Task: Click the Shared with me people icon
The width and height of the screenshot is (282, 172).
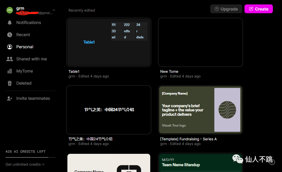Action: (10, 59)
